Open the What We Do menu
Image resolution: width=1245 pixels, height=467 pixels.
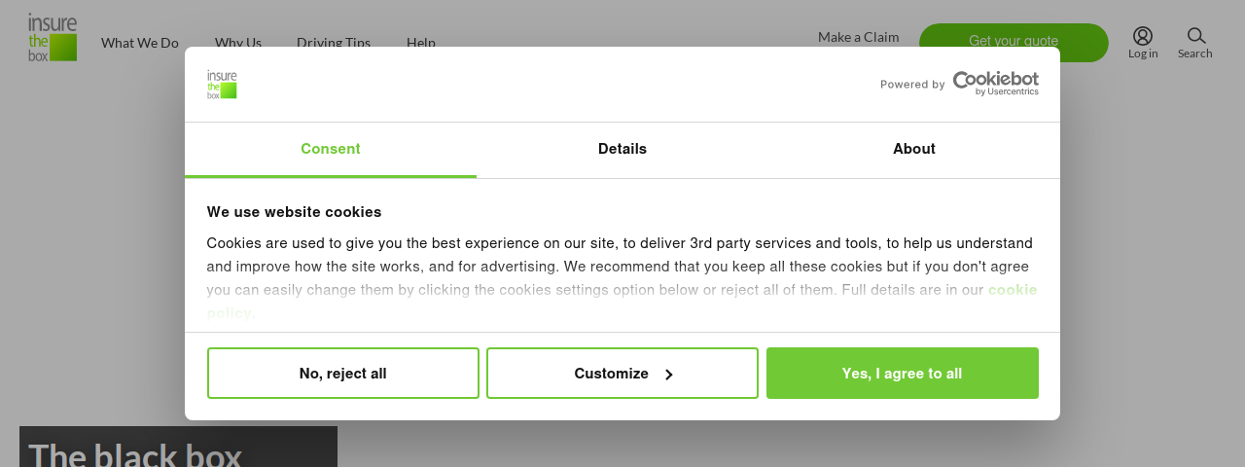[x=140, y=42]
